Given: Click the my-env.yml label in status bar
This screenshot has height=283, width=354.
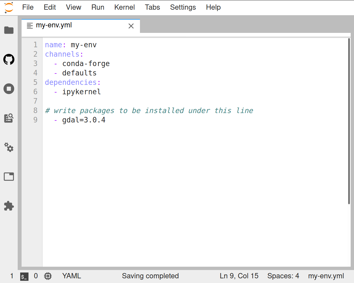Looking at the screenshot, I should coord(326,276).
